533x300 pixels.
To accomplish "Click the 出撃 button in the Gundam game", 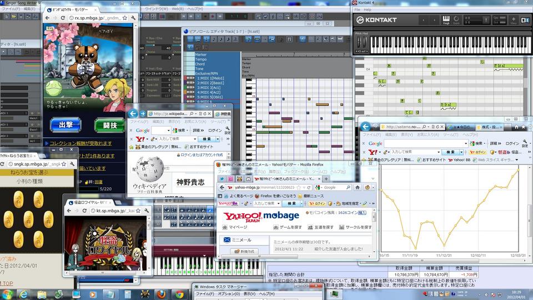I will click(x=66, y=125).
